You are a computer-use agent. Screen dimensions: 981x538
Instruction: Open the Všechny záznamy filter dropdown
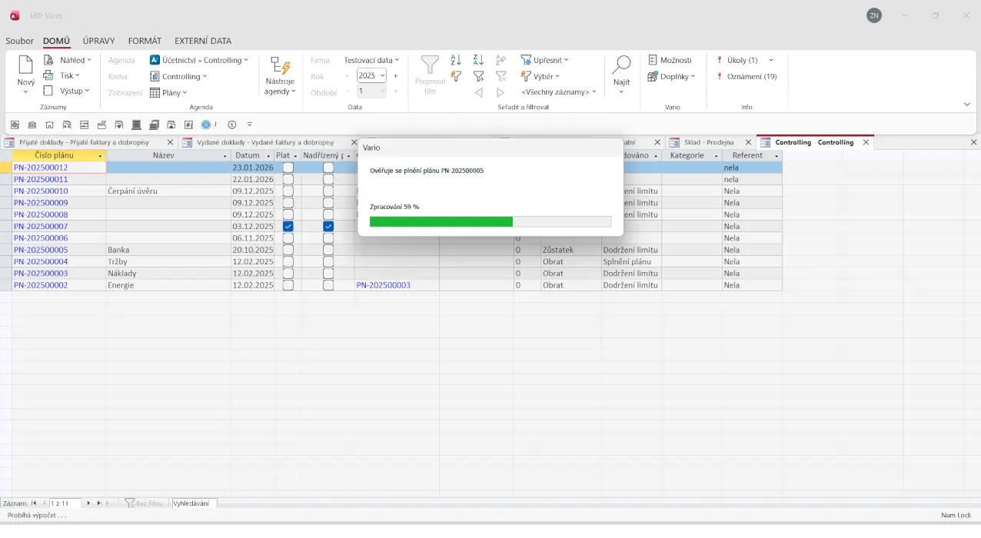click(x=558, y=91)
